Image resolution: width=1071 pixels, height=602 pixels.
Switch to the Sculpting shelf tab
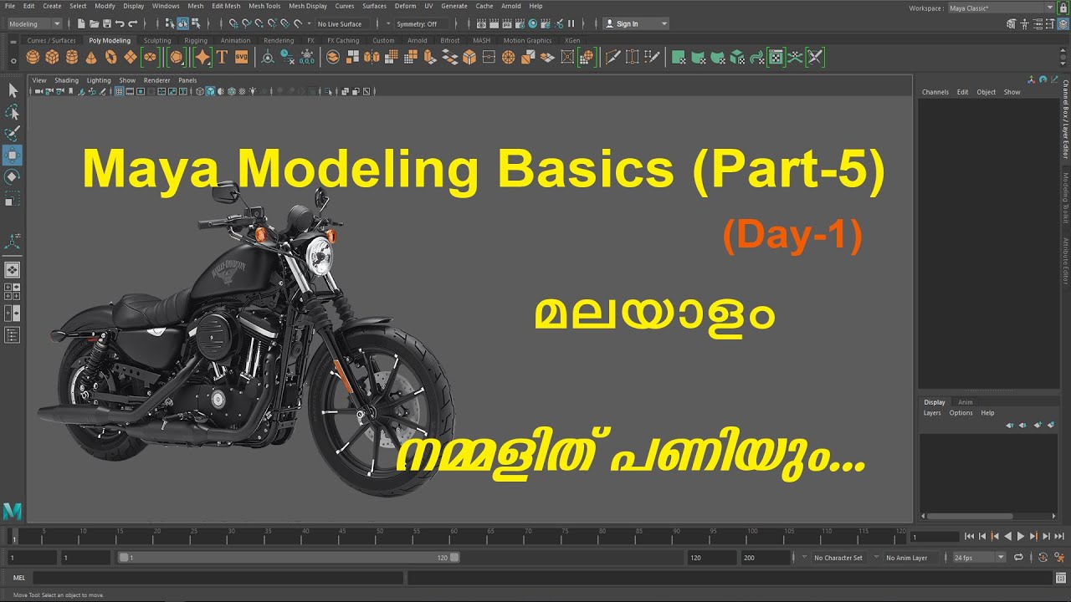157,40
